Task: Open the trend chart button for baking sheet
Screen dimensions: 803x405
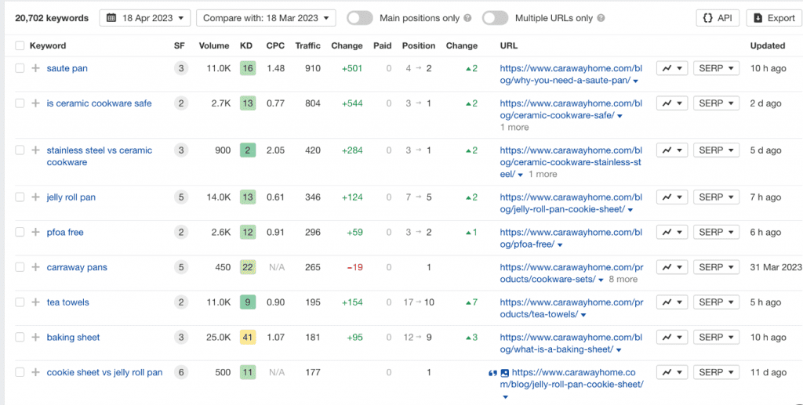Action: pos(671,338)
